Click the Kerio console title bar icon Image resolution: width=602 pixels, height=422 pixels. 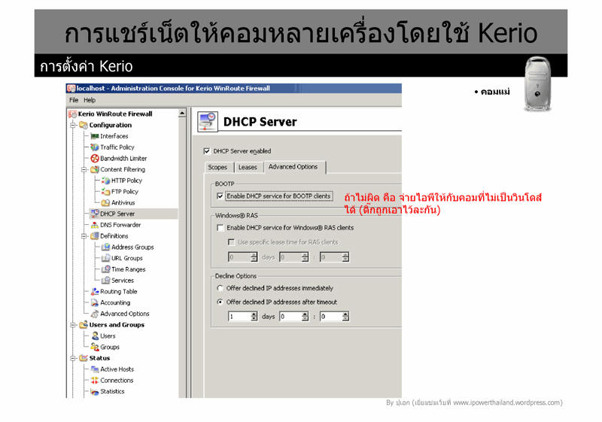click(x=71, y=89)
